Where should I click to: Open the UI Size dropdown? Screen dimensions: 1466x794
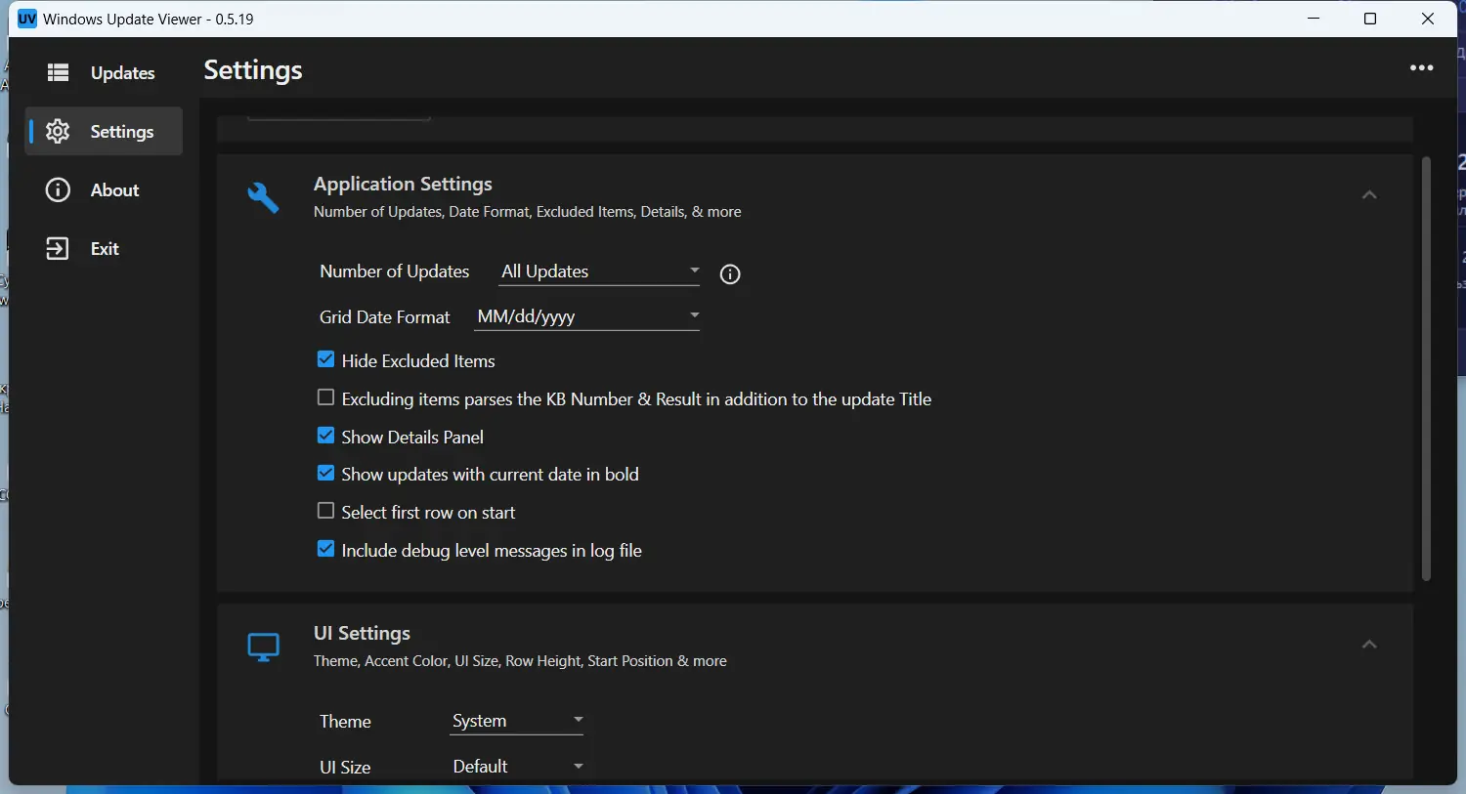(x=517, y=767)
